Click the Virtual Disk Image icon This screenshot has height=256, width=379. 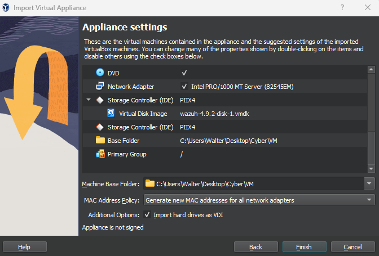(111, 114)
